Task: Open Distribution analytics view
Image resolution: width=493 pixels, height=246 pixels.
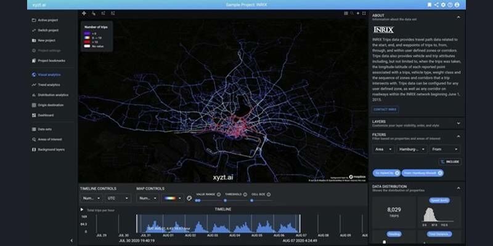Action: tap(52, 95)
